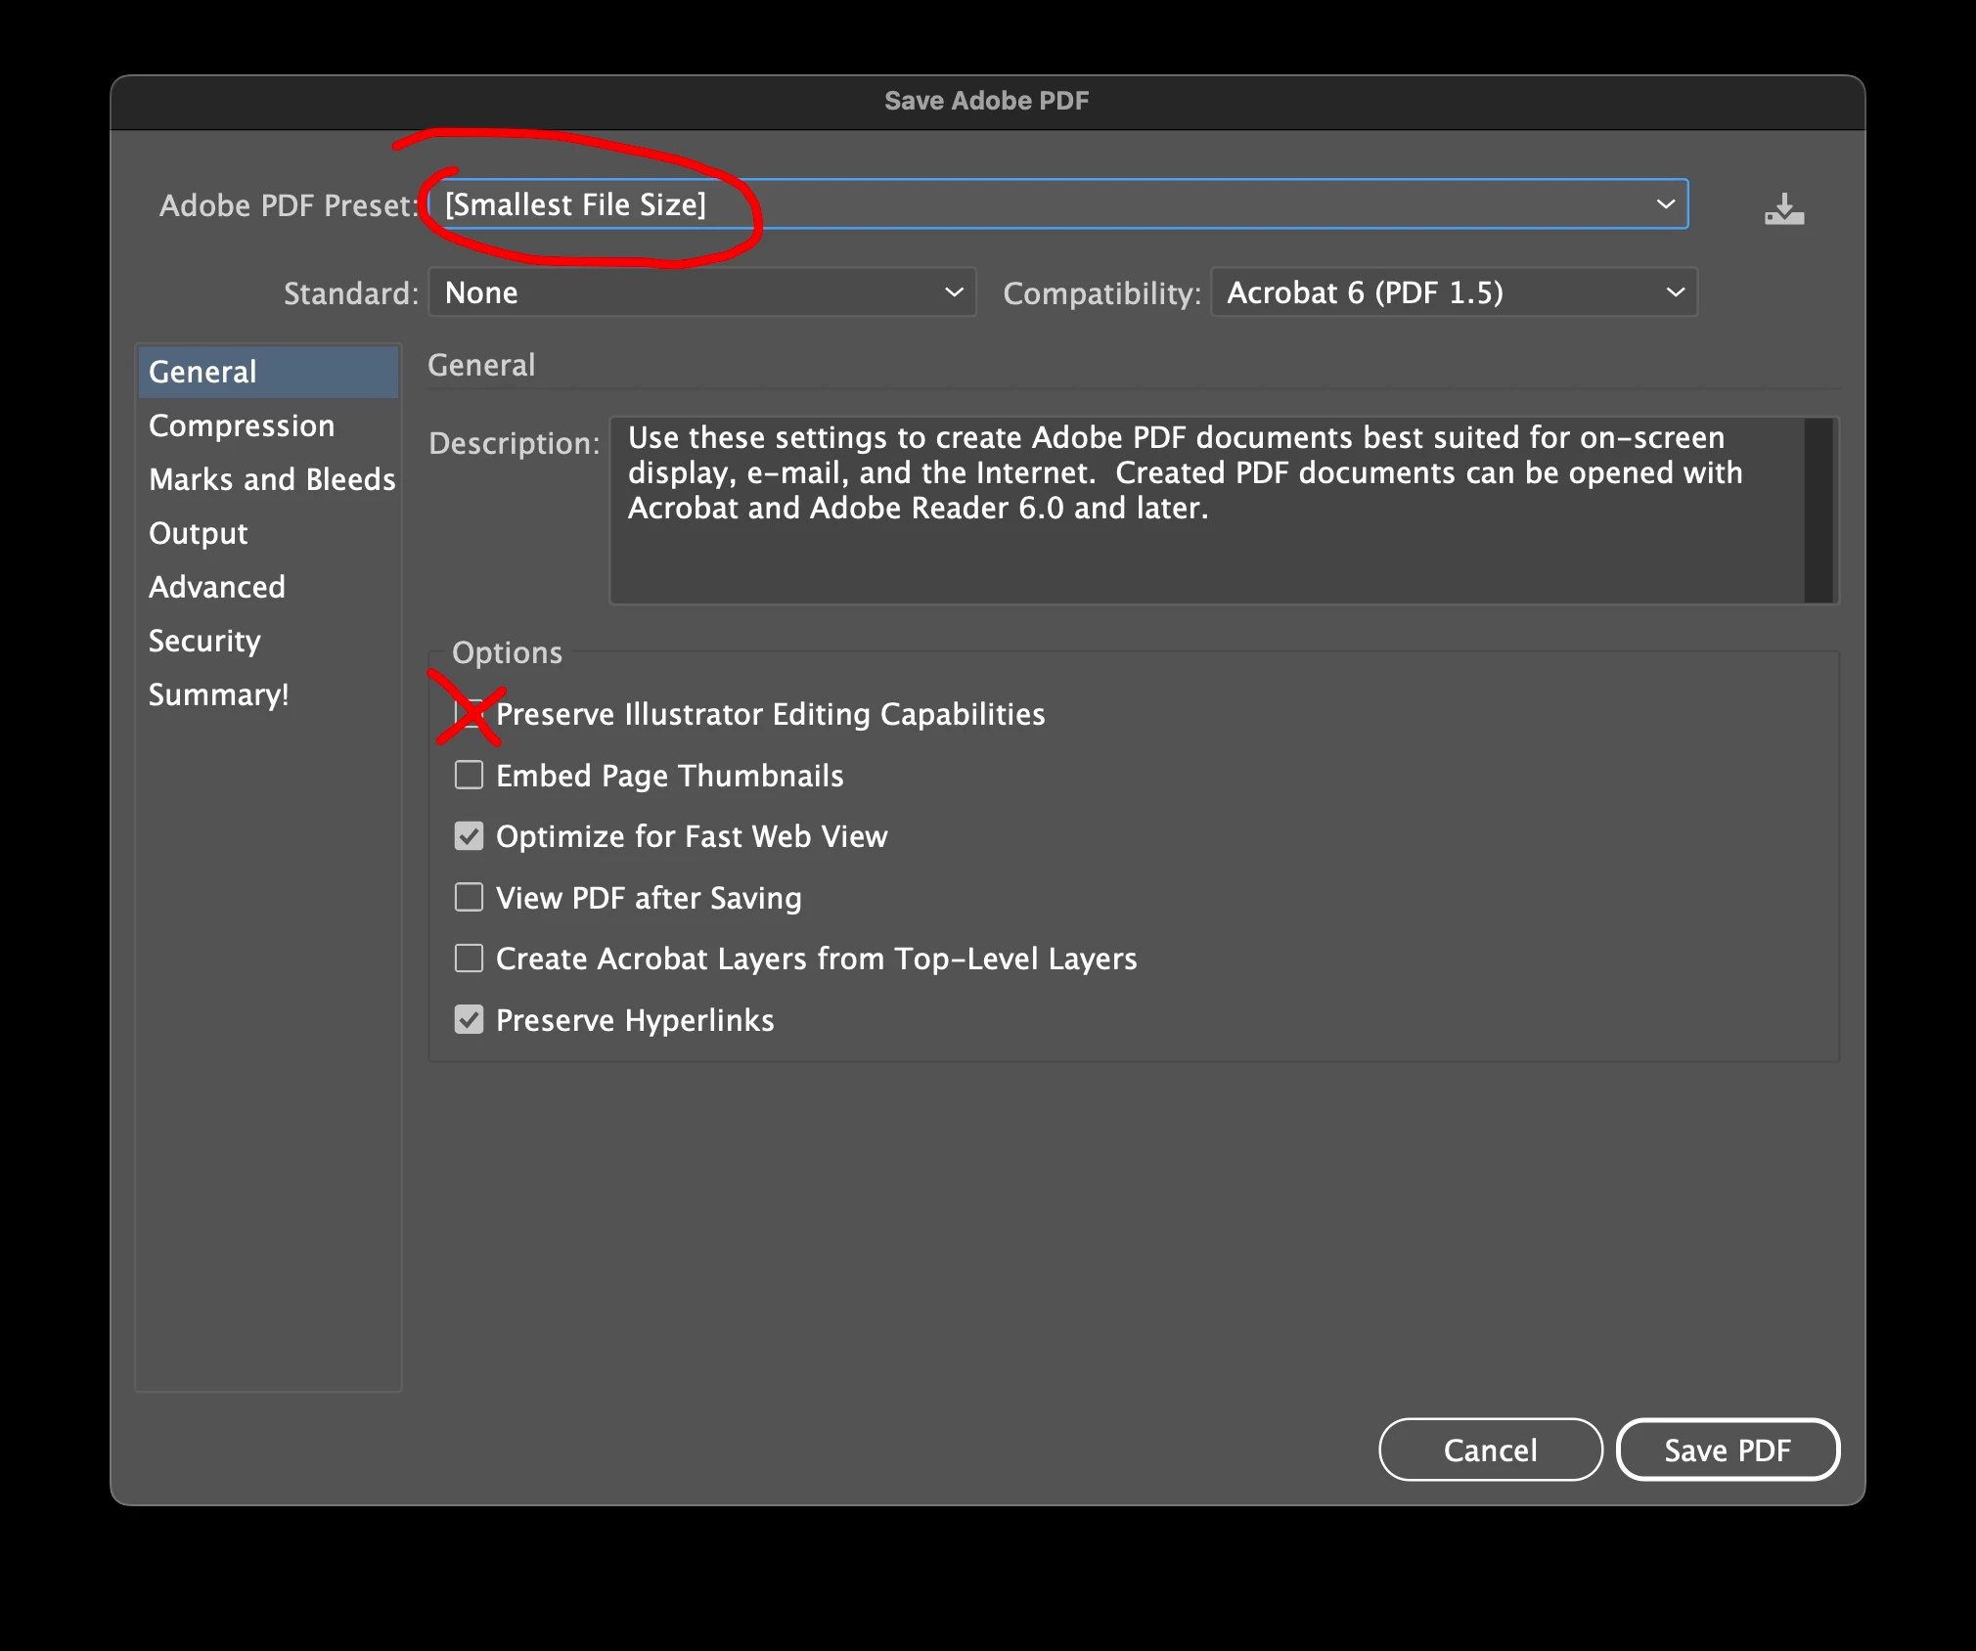Disable Optimize for Fast Web View
The image size is (1976, 1651).
point(470,836)
